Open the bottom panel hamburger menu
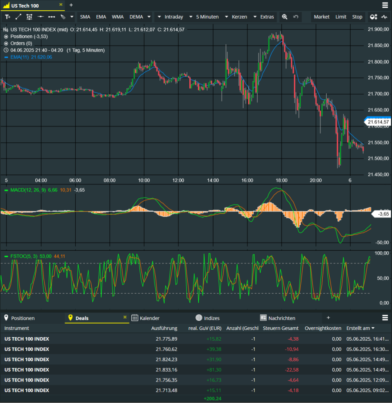This screenshot has height=403, width=392. (385, 318)
